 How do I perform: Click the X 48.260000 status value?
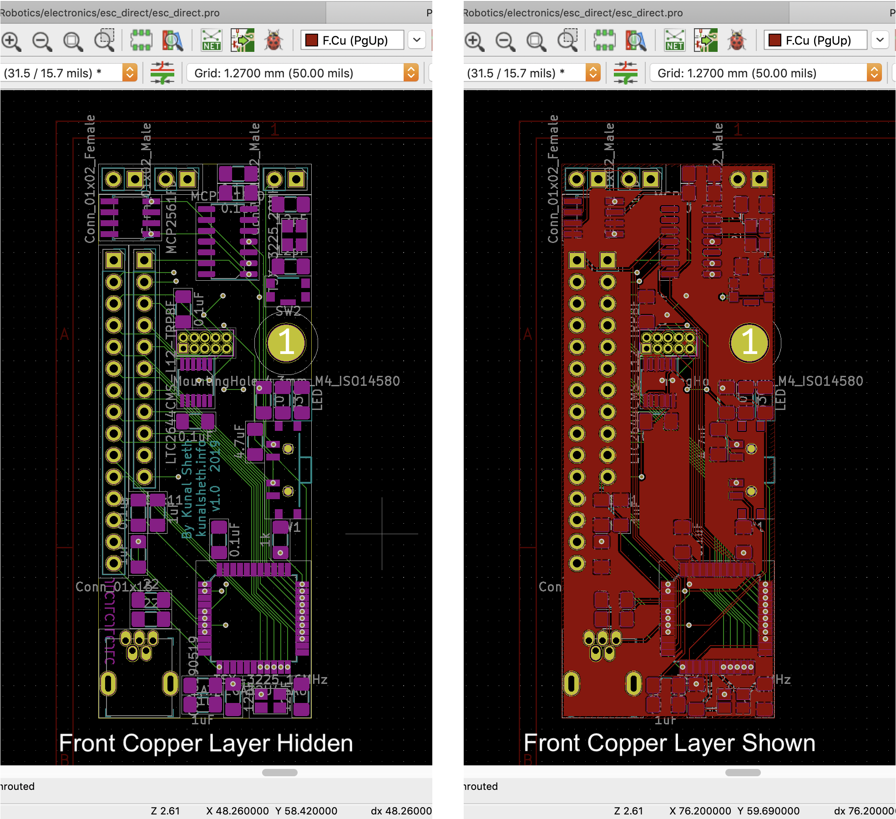click(238, 811)
